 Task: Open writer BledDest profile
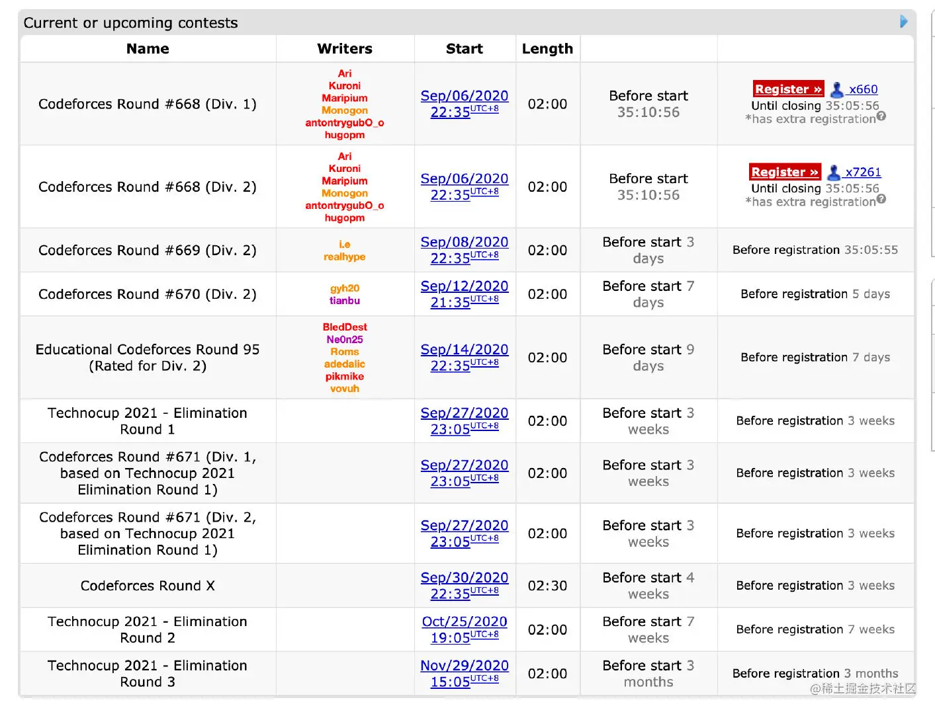pyautogui.click(x=345, y=327)
